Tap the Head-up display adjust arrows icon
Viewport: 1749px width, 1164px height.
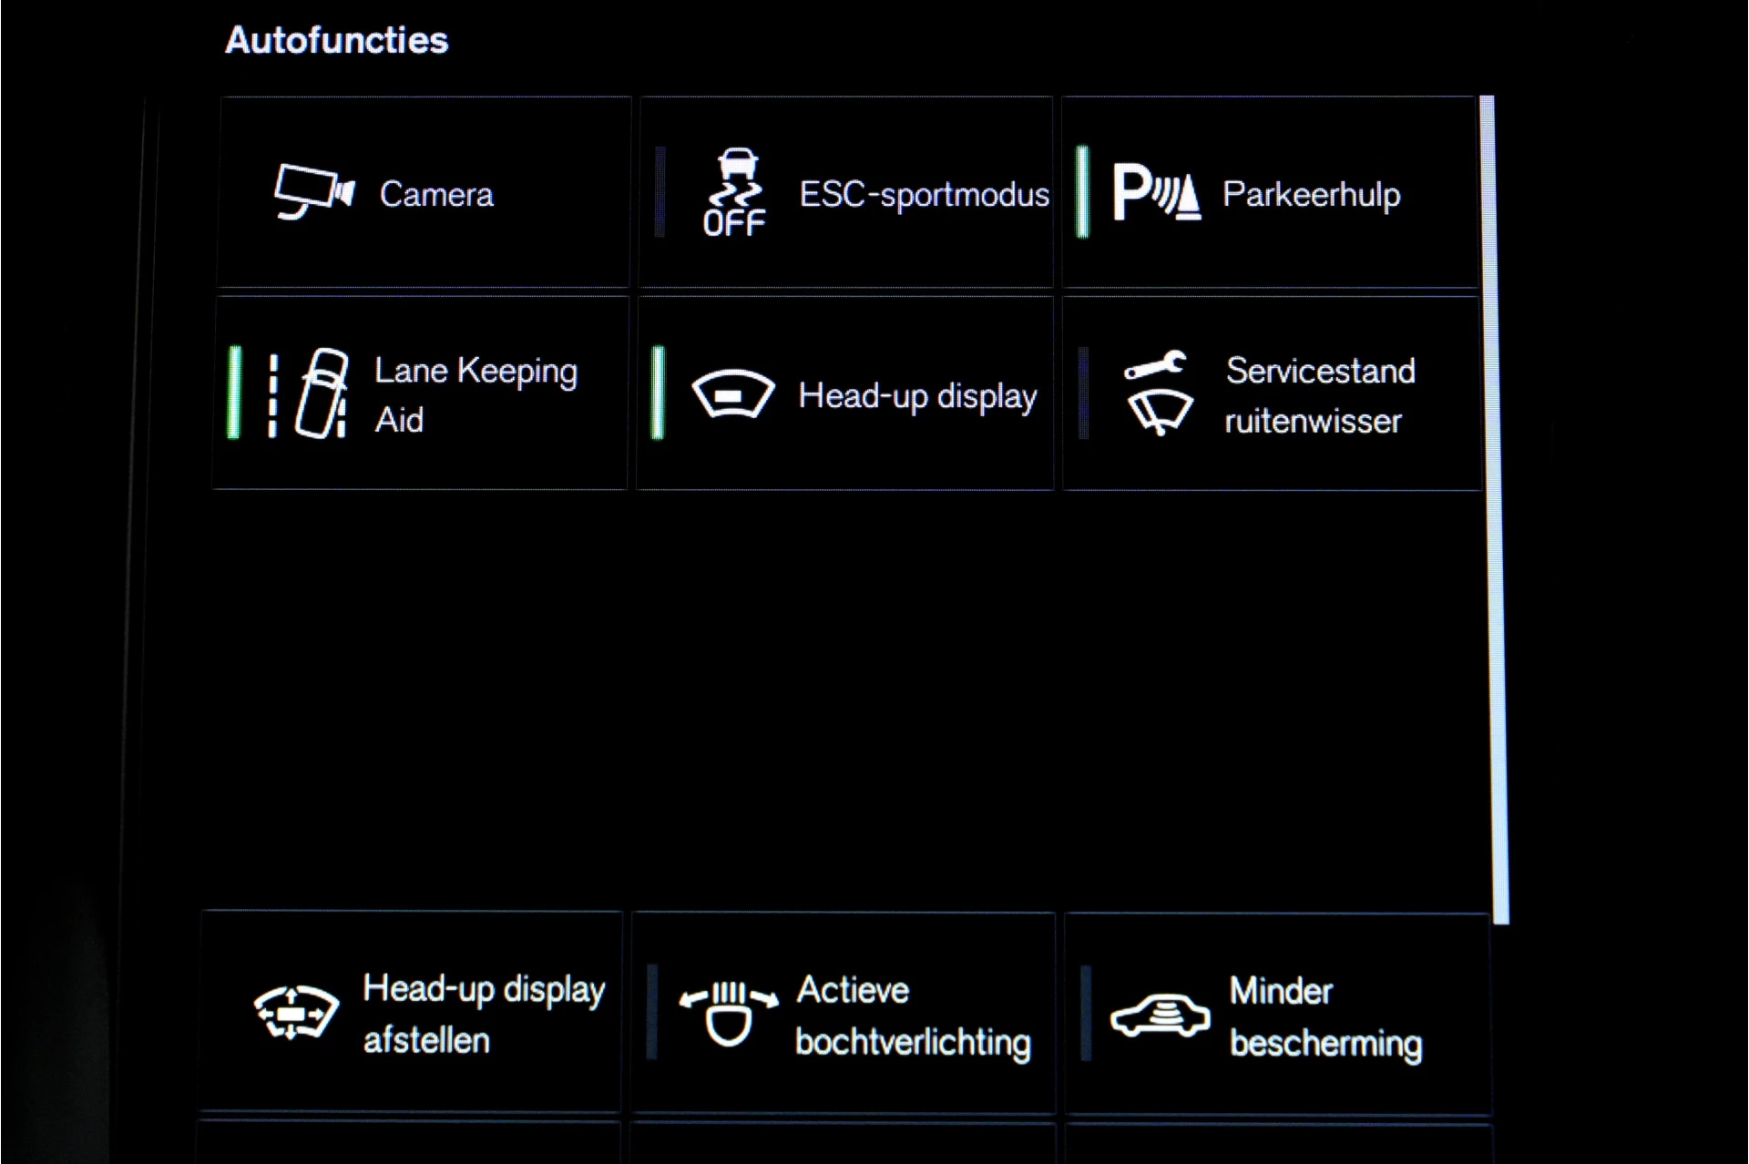pos(295,1012)
